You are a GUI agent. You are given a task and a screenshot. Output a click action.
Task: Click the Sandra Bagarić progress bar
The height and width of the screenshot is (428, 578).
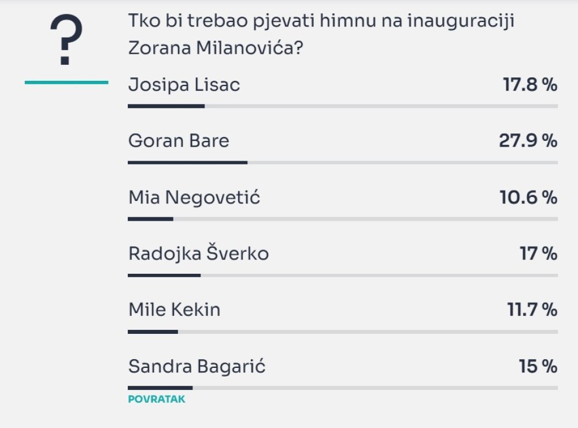click(343, 388)
